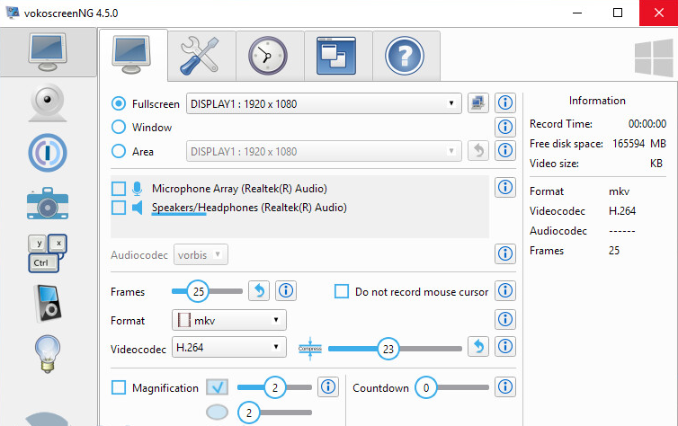This screenshot has height=426, width=678.
Task: Click the info button for audio devices
Action: point(505,187)
